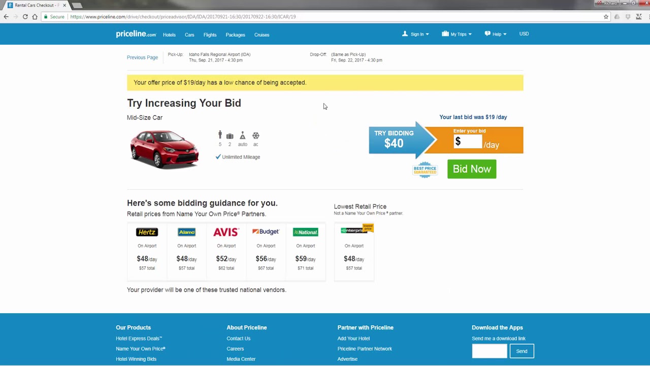
Task: Click the browser home icon
Action: 35,17
